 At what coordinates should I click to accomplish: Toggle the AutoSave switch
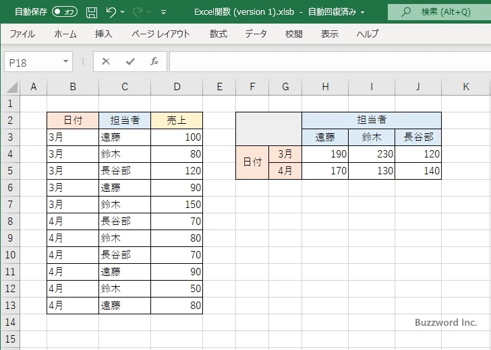point(65,12)
